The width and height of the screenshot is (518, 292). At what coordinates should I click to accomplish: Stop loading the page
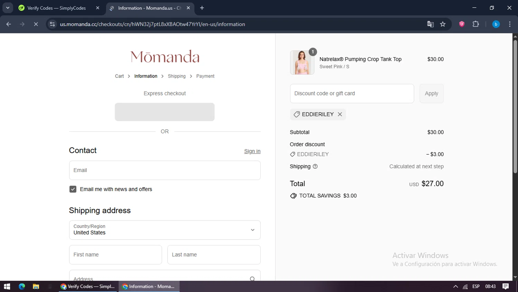[x=36, y=24]
